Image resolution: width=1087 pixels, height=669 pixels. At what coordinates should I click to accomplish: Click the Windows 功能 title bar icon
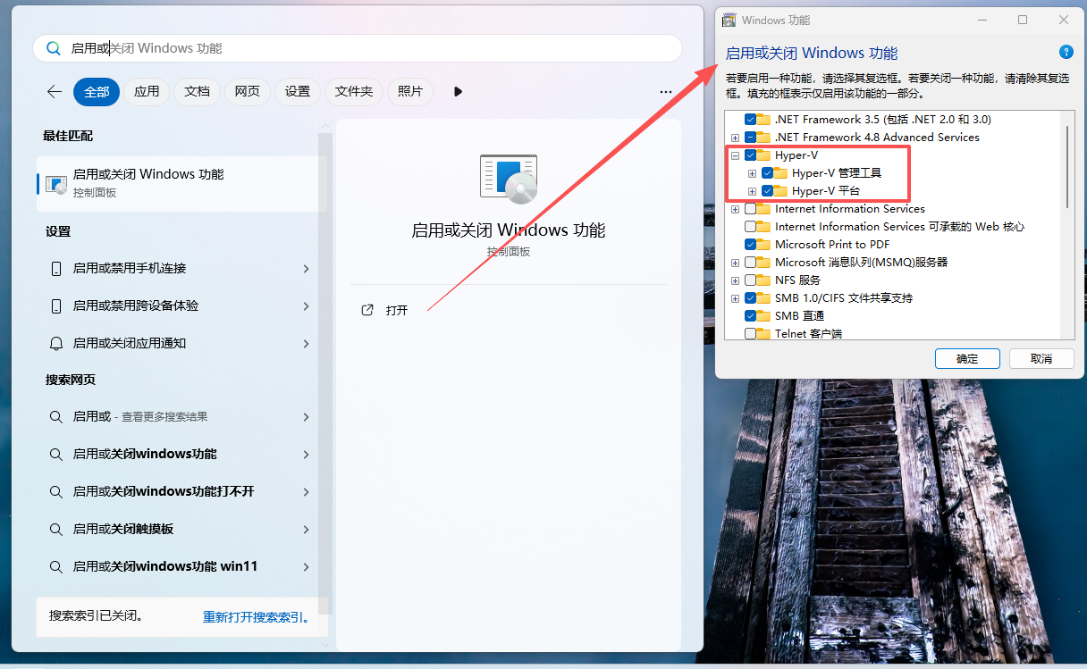729,20
